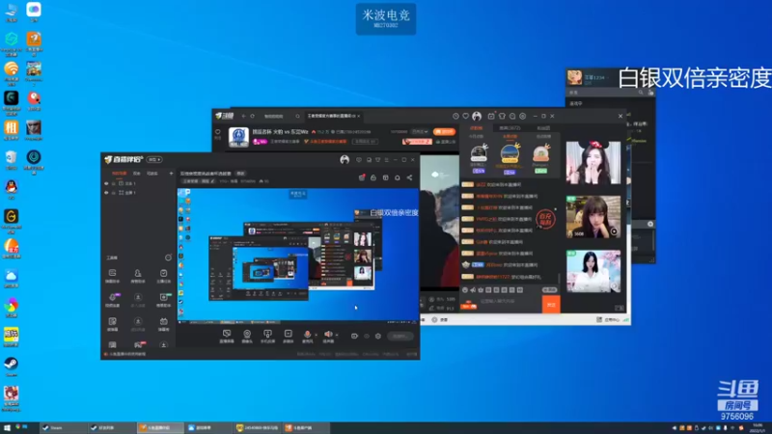Click the start streaming button in companion
This screenshot has height=434, width=772.
tap(400, 336)
